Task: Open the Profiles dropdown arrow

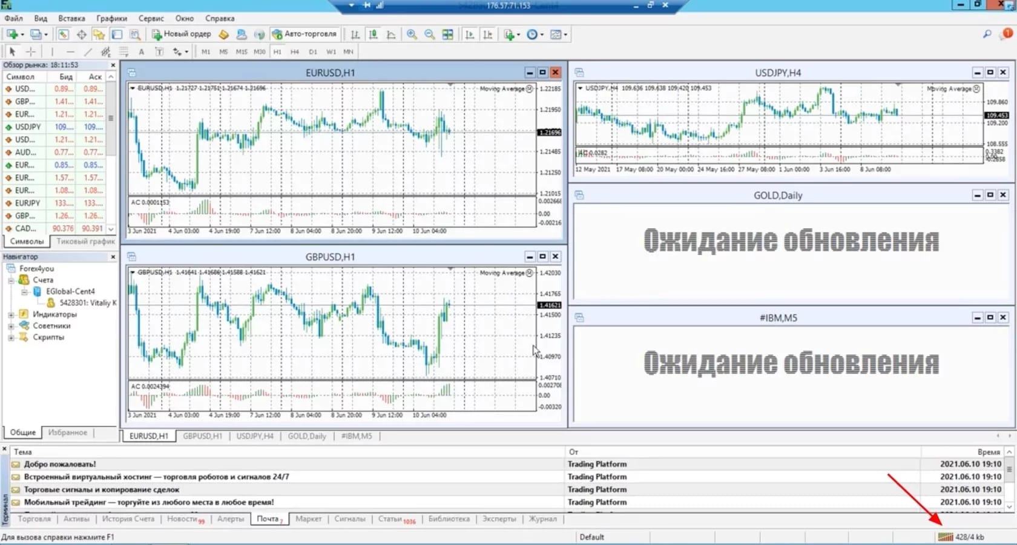Action: coord(46,35)
